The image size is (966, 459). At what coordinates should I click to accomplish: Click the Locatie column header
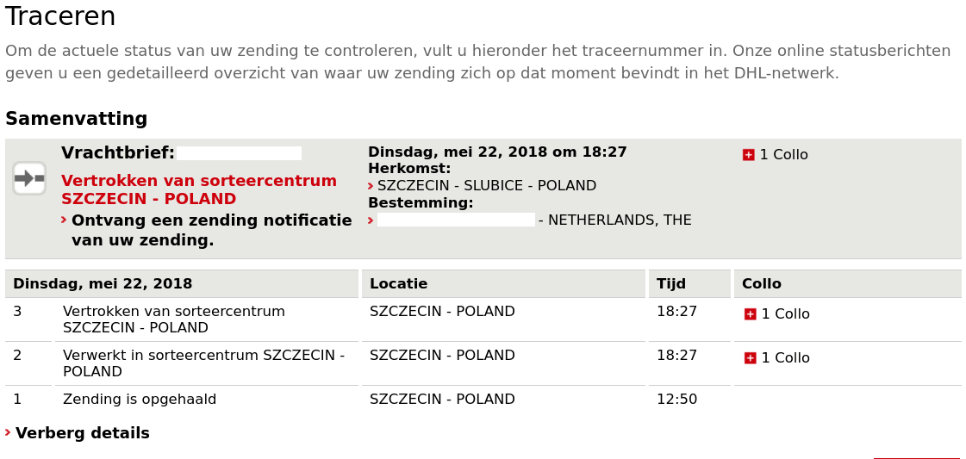pyautogui.click(x=398, y=284)
